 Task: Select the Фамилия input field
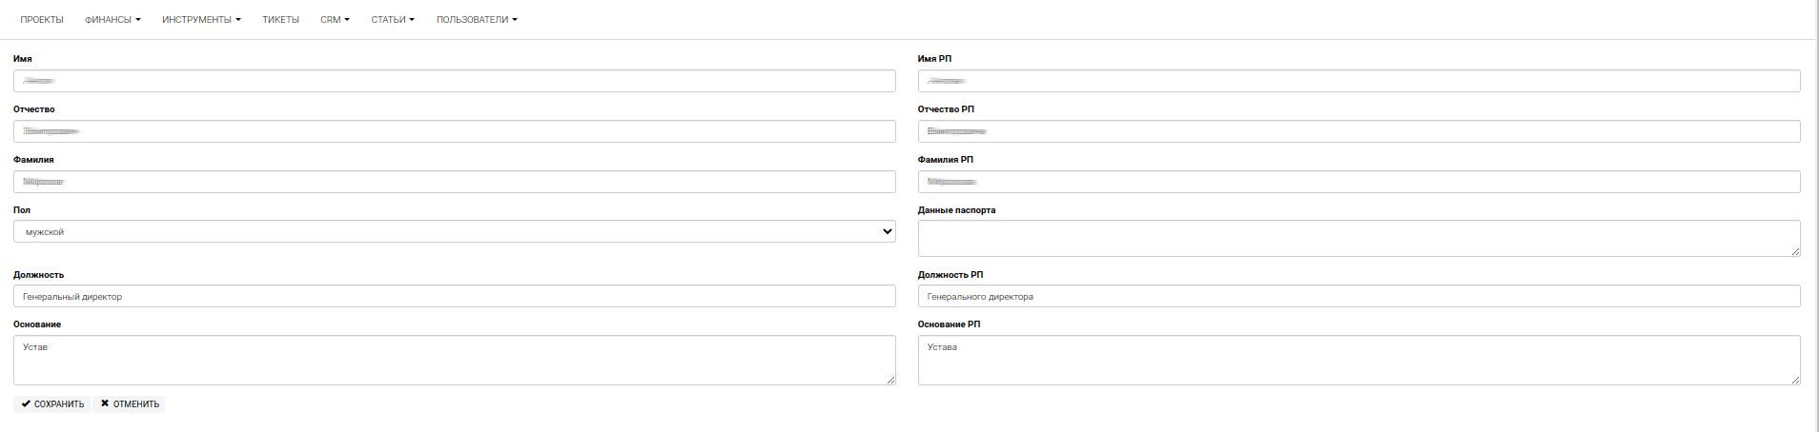tap(454, 182)
